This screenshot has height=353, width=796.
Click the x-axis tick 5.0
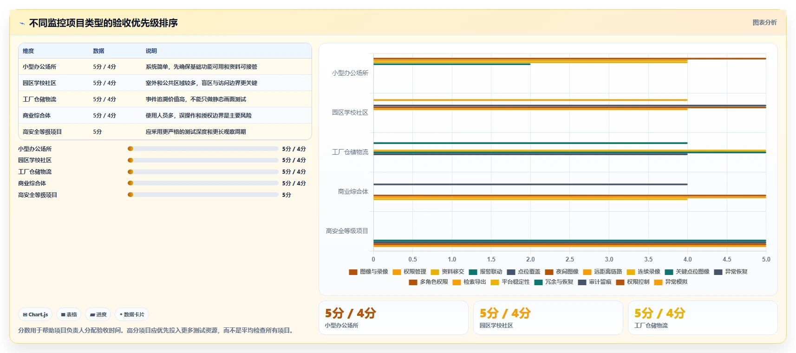tap(766, 260)
